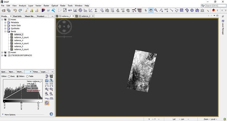Collapse the Bands folder

[5, 32]
